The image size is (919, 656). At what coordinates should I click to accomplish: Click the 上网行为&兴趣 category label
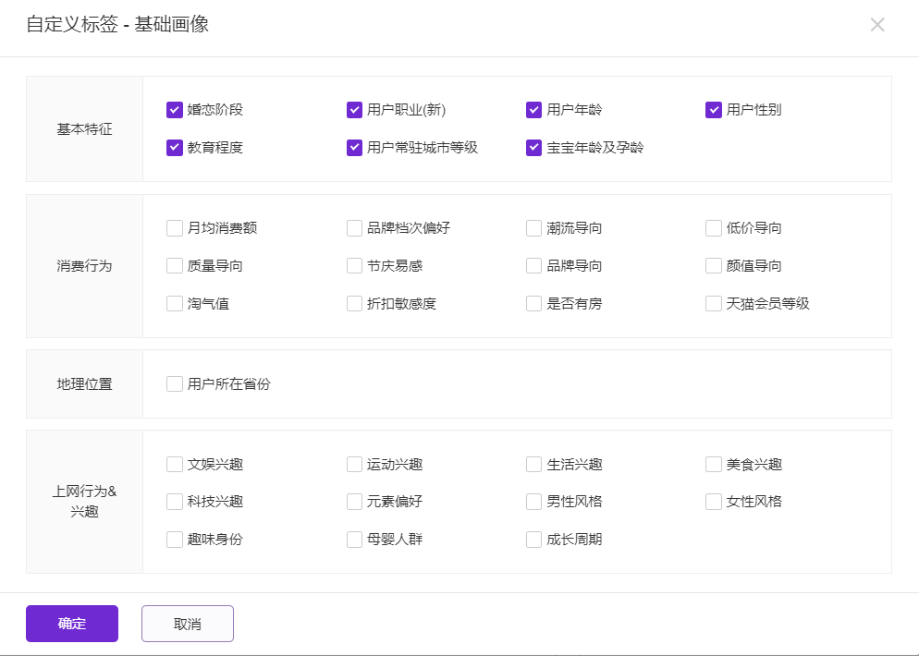[x=84, y=502]
